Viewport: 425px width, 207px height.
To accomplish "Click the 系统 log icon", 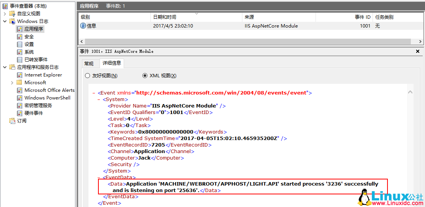I will coord(20,52).
